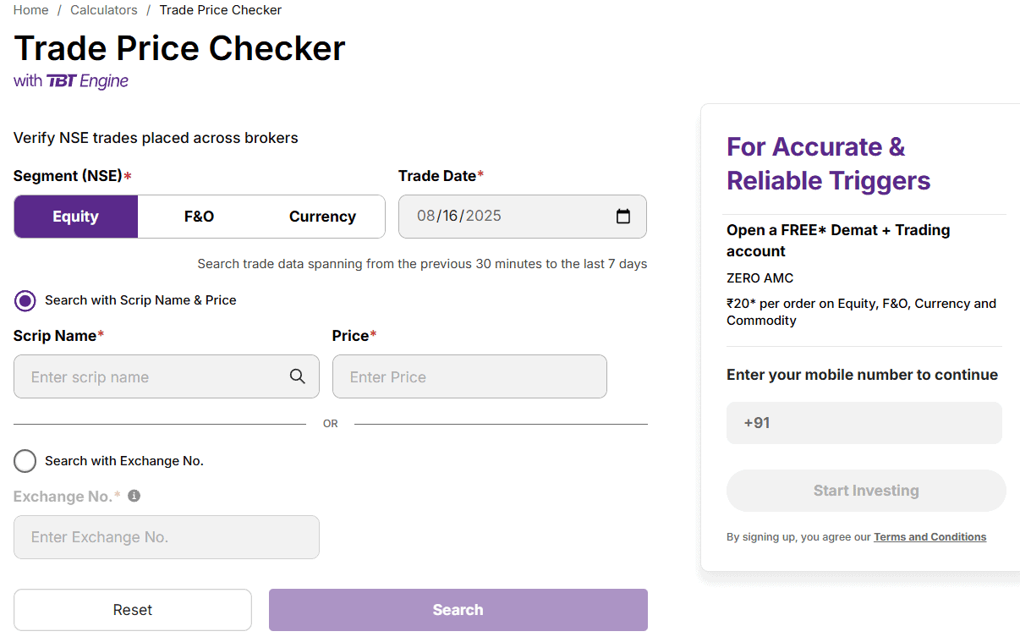Click the search magnifier icon in Scrip Name
The image size is (1020, 637).
(297, 376)
